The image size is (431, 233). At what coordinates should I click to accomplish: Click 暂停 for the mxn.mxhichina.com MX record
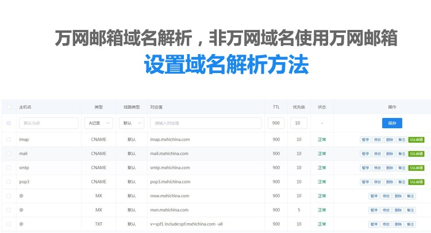pyautogui.click(x=374, y=210)
